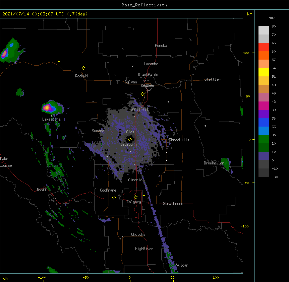
Task: Click the white 70-80 dBZ legend swatch
Action: 264,30
